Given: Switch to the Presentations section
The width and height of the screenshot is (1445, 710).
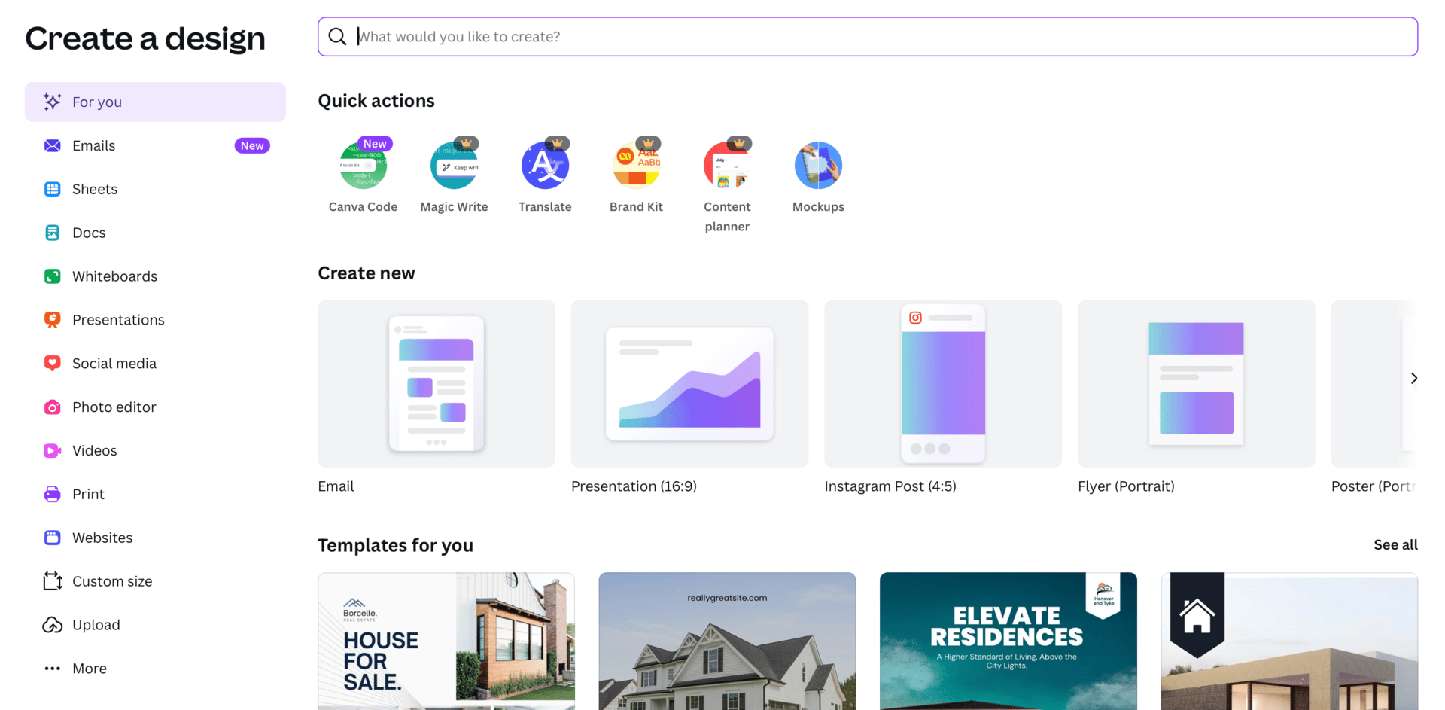Looking at the screenshot, I should click(118, 319).
